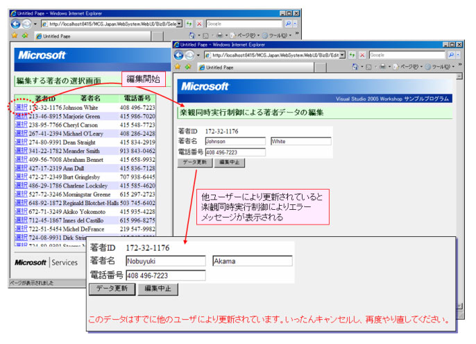The width and height of the screenshot is (476, 344).
Task: Open ページ(P) menu in the front IE window
Action: point(408,67)
